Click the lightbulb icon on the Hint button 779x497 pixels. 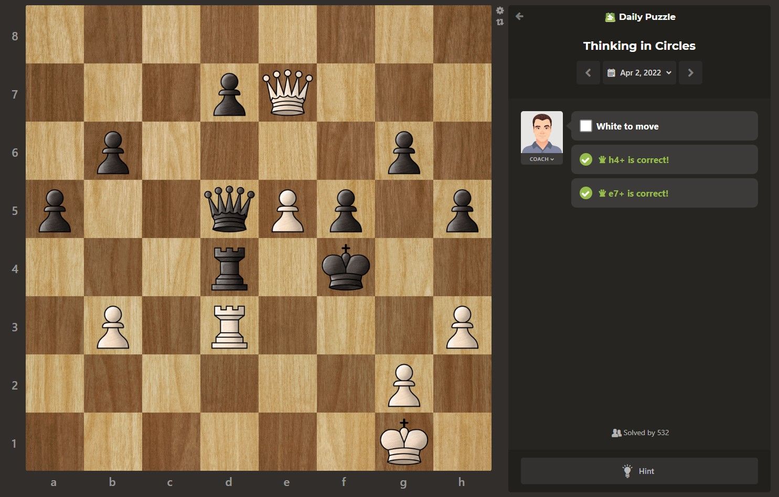tap(627, 470)
